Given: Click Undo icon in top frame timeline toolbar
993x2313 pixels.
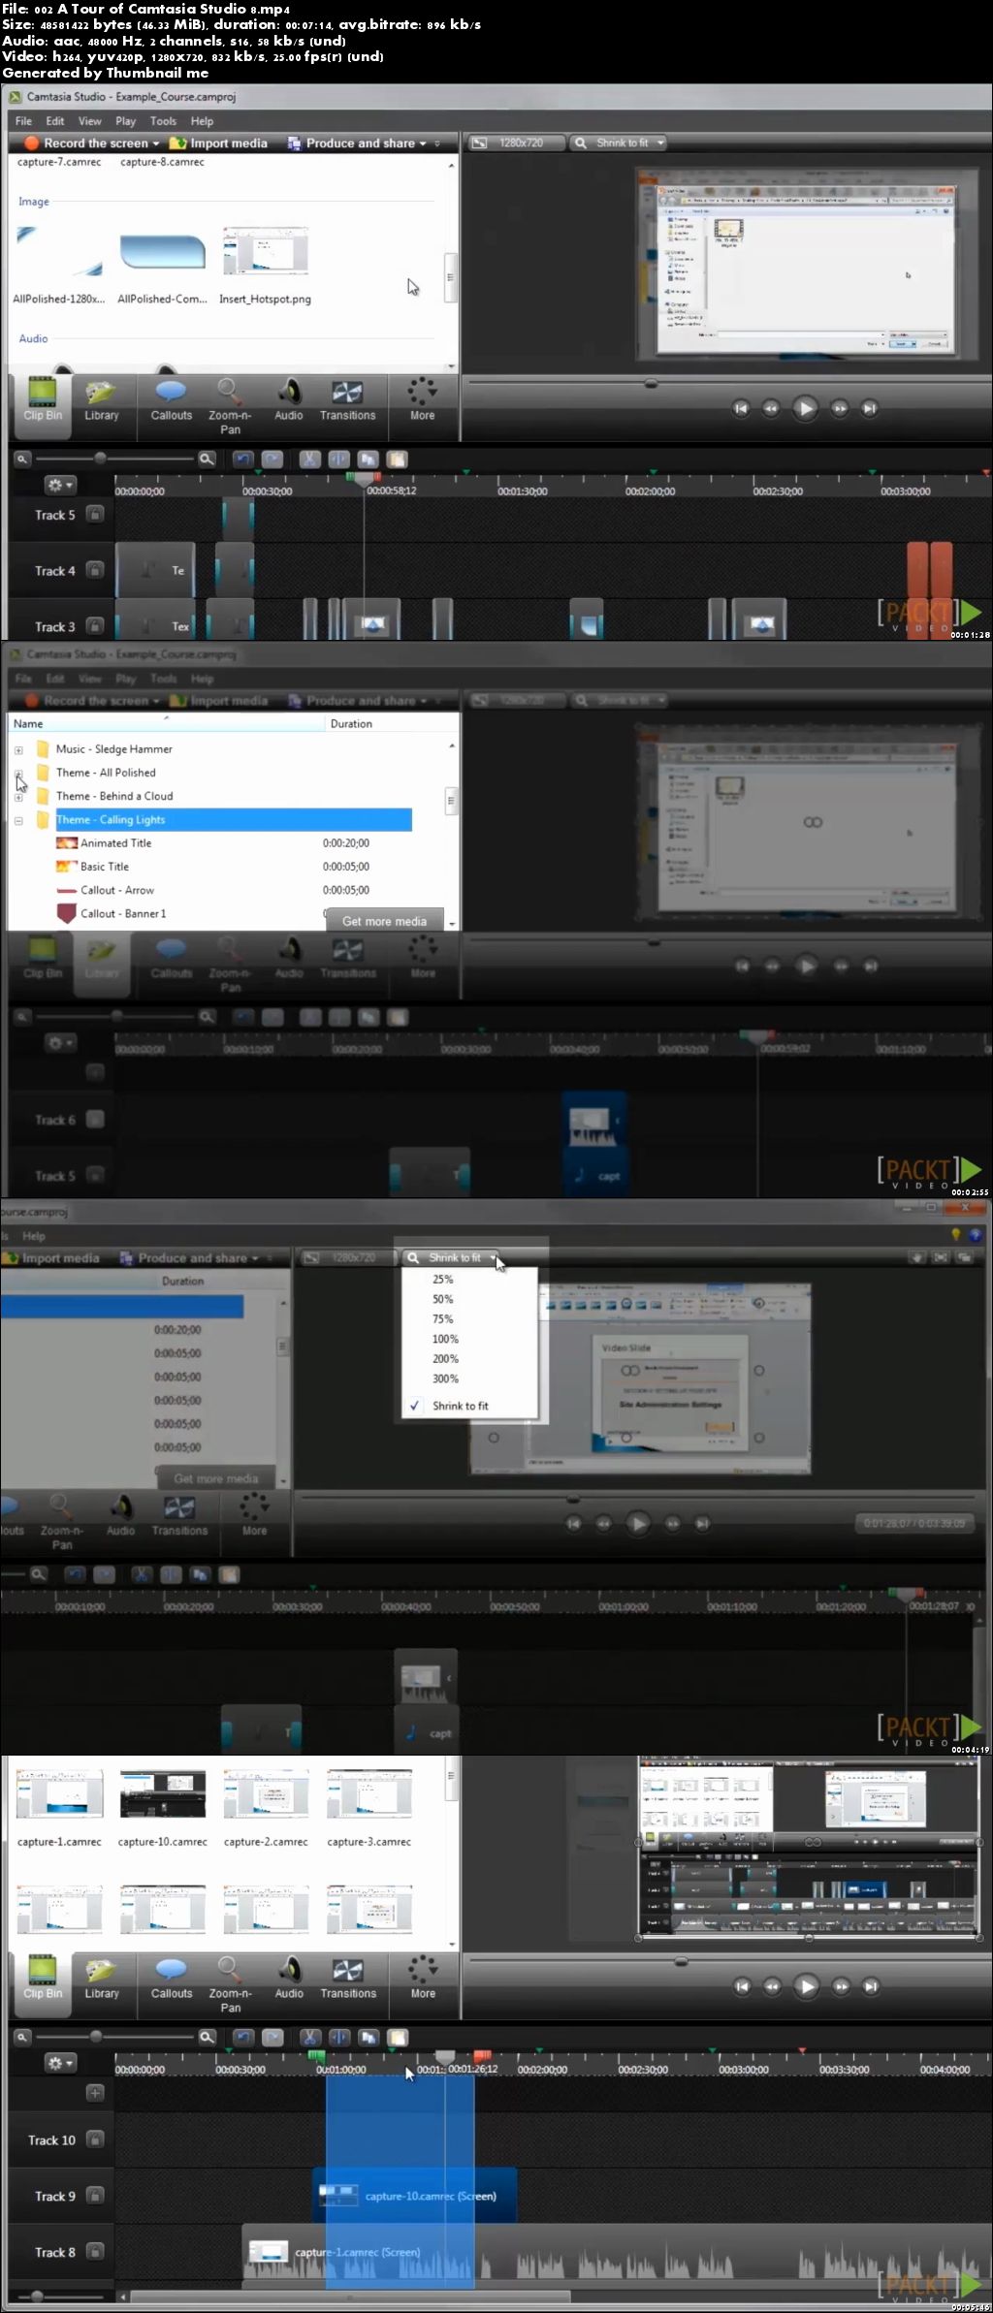Looking at the screenshot, I should (x=242, y=459).
